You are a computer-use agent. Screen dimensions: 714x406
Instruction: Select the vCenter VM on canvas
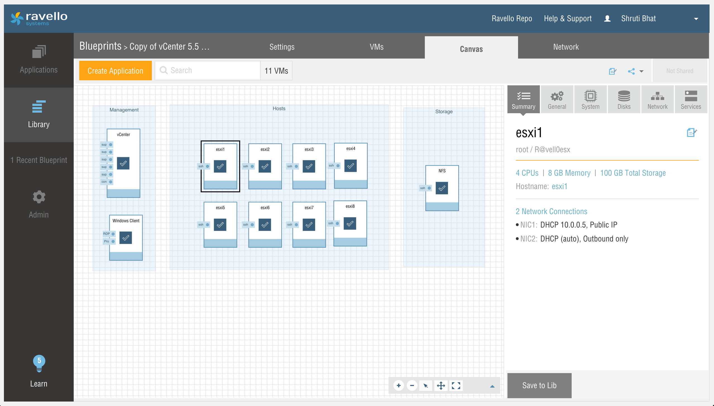(x=123, y=163)
